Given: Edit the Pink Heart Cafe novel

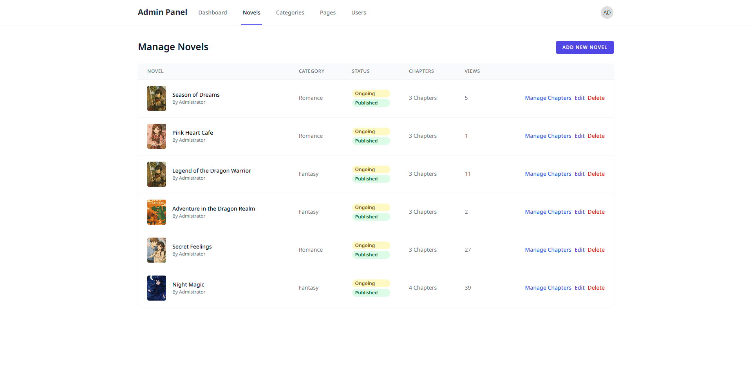Looking at the screenshot, I should pyautogui.click(x=579, y=136).
